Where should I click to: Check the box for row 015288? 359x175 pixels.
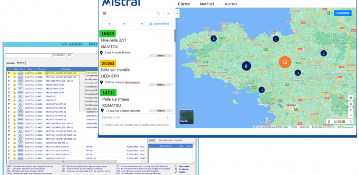(9, 77)
